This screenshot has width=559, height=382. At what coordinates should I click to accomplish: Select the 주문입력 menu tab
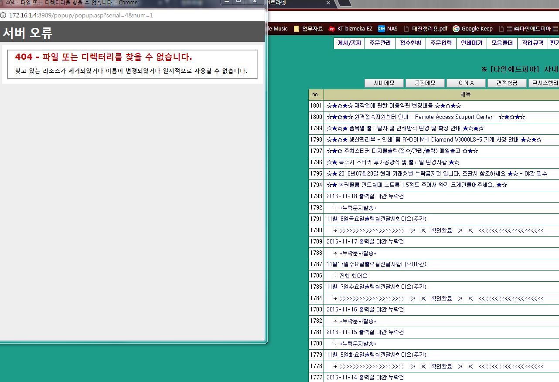[441, 43]
